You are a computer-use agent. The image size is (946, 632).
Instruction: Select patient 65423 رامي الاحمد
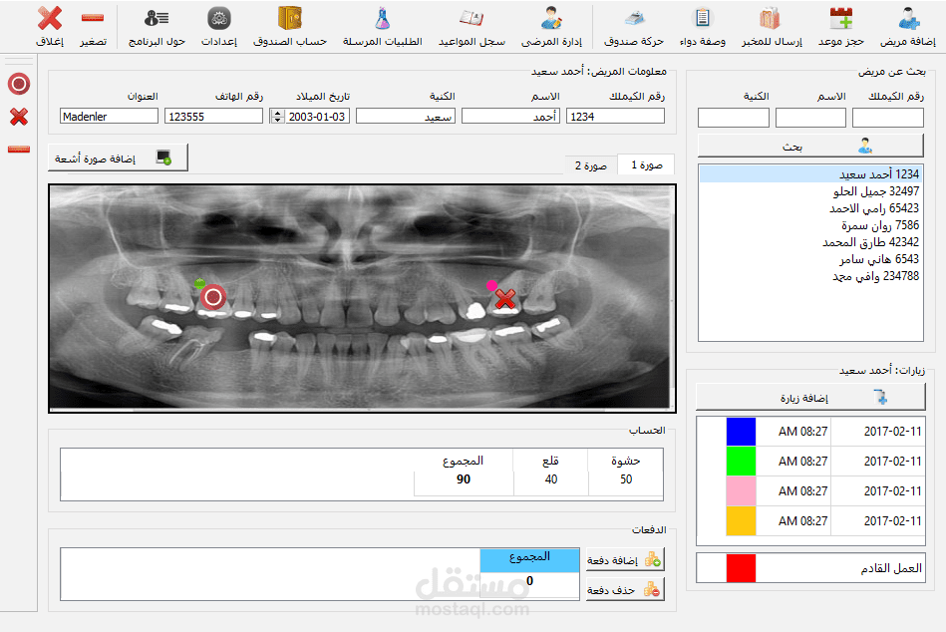click(810, 208)
